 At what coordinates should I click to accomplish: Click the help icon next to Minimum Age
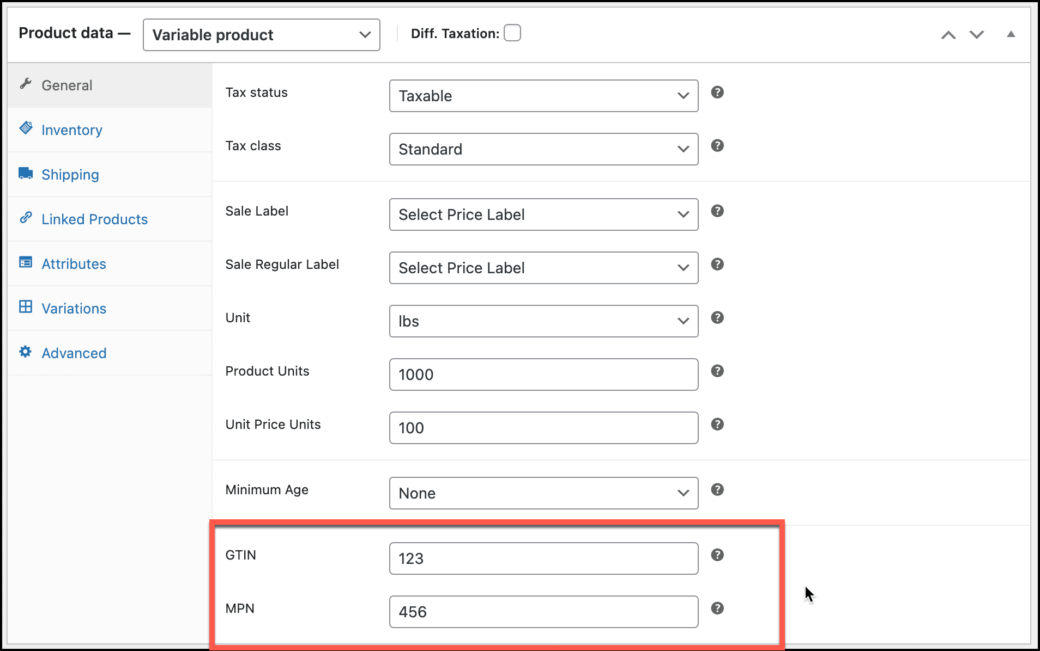coord(717,490)
